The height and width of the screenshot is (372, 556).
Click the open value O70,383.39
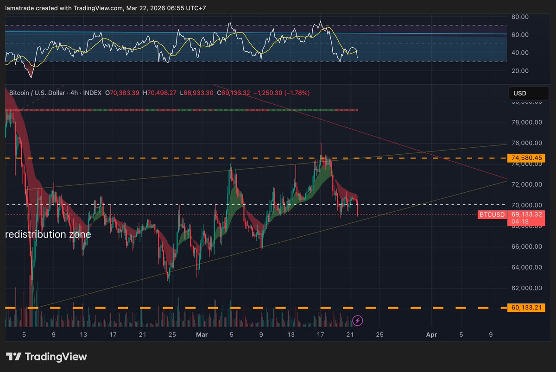122,93
